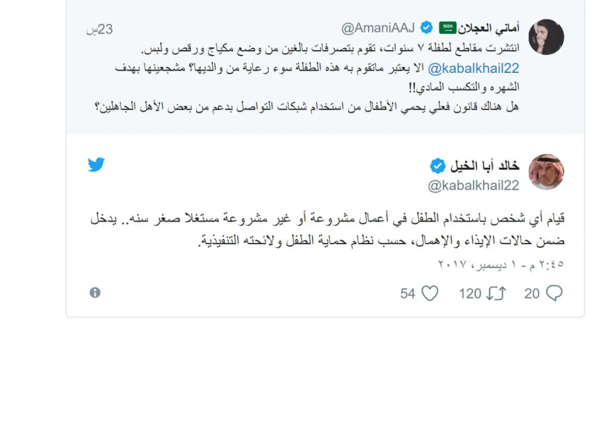Click the main tweet text by Khalid
Viewport: 612px width, 421px height.
pyautogui.click(x=326, y=229)
